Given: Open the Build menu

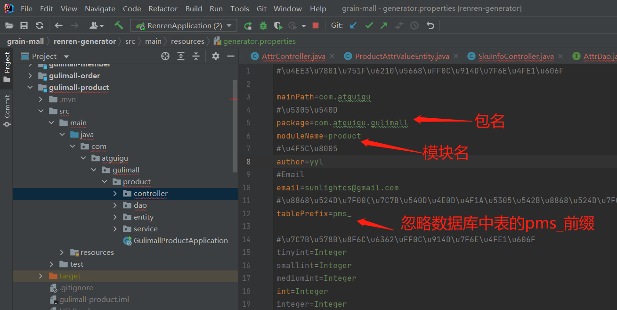Looking at the screenshot, I should point(194,8).
